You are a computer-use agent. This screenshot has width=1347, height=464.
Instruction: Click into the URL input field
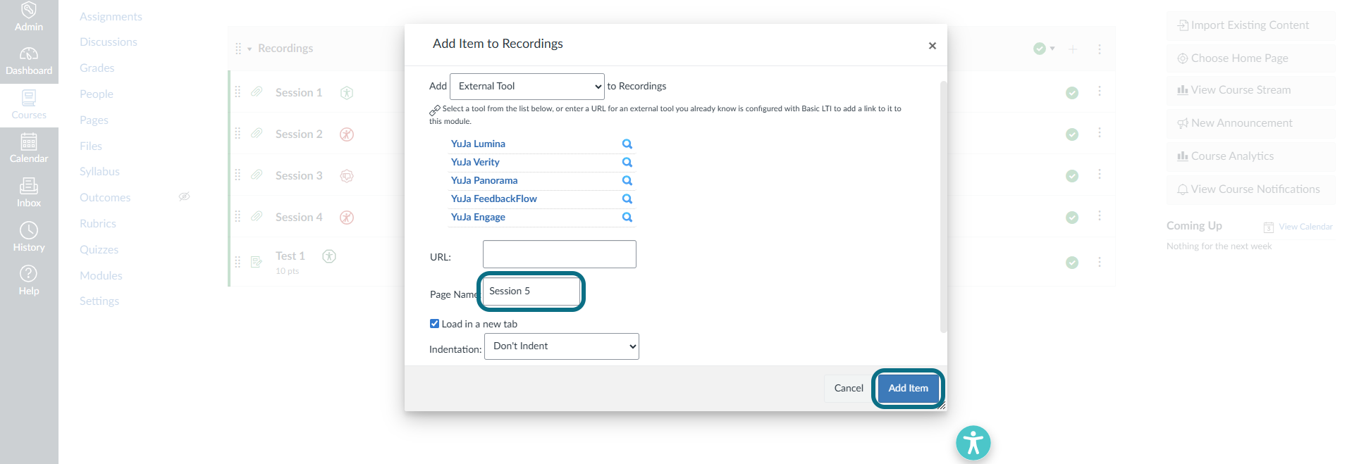click(560, 254)
